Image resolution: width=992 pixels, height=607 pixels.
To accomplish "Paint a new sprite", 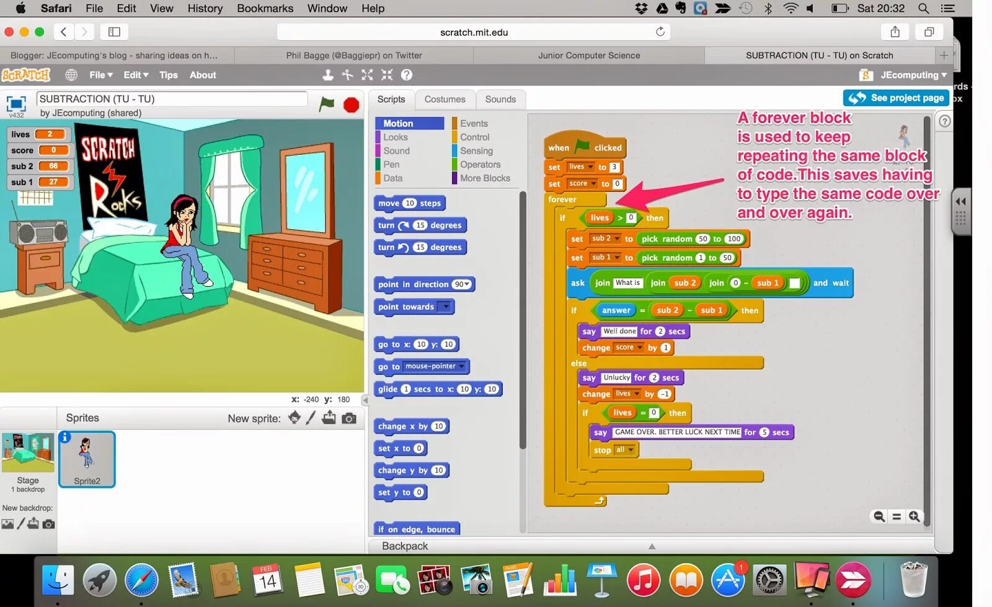I will (x=311, y=418).
